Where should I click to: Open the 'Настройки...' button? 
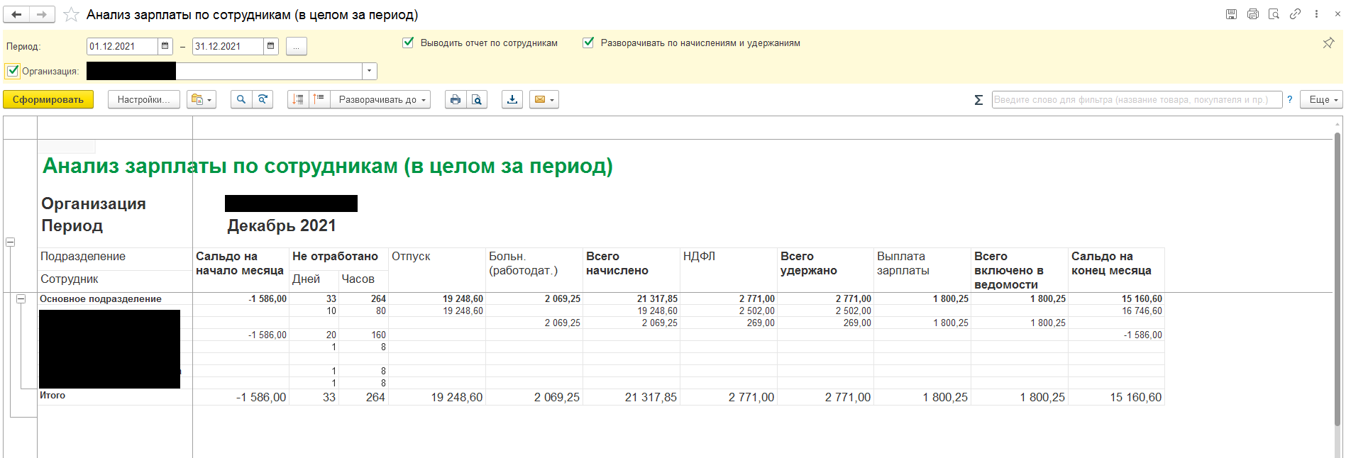point(143,100)
